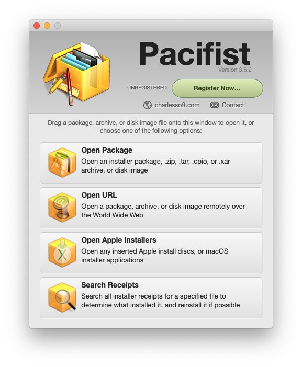
Task: Click the Open Package folder box icon
Action: [62, 163]
